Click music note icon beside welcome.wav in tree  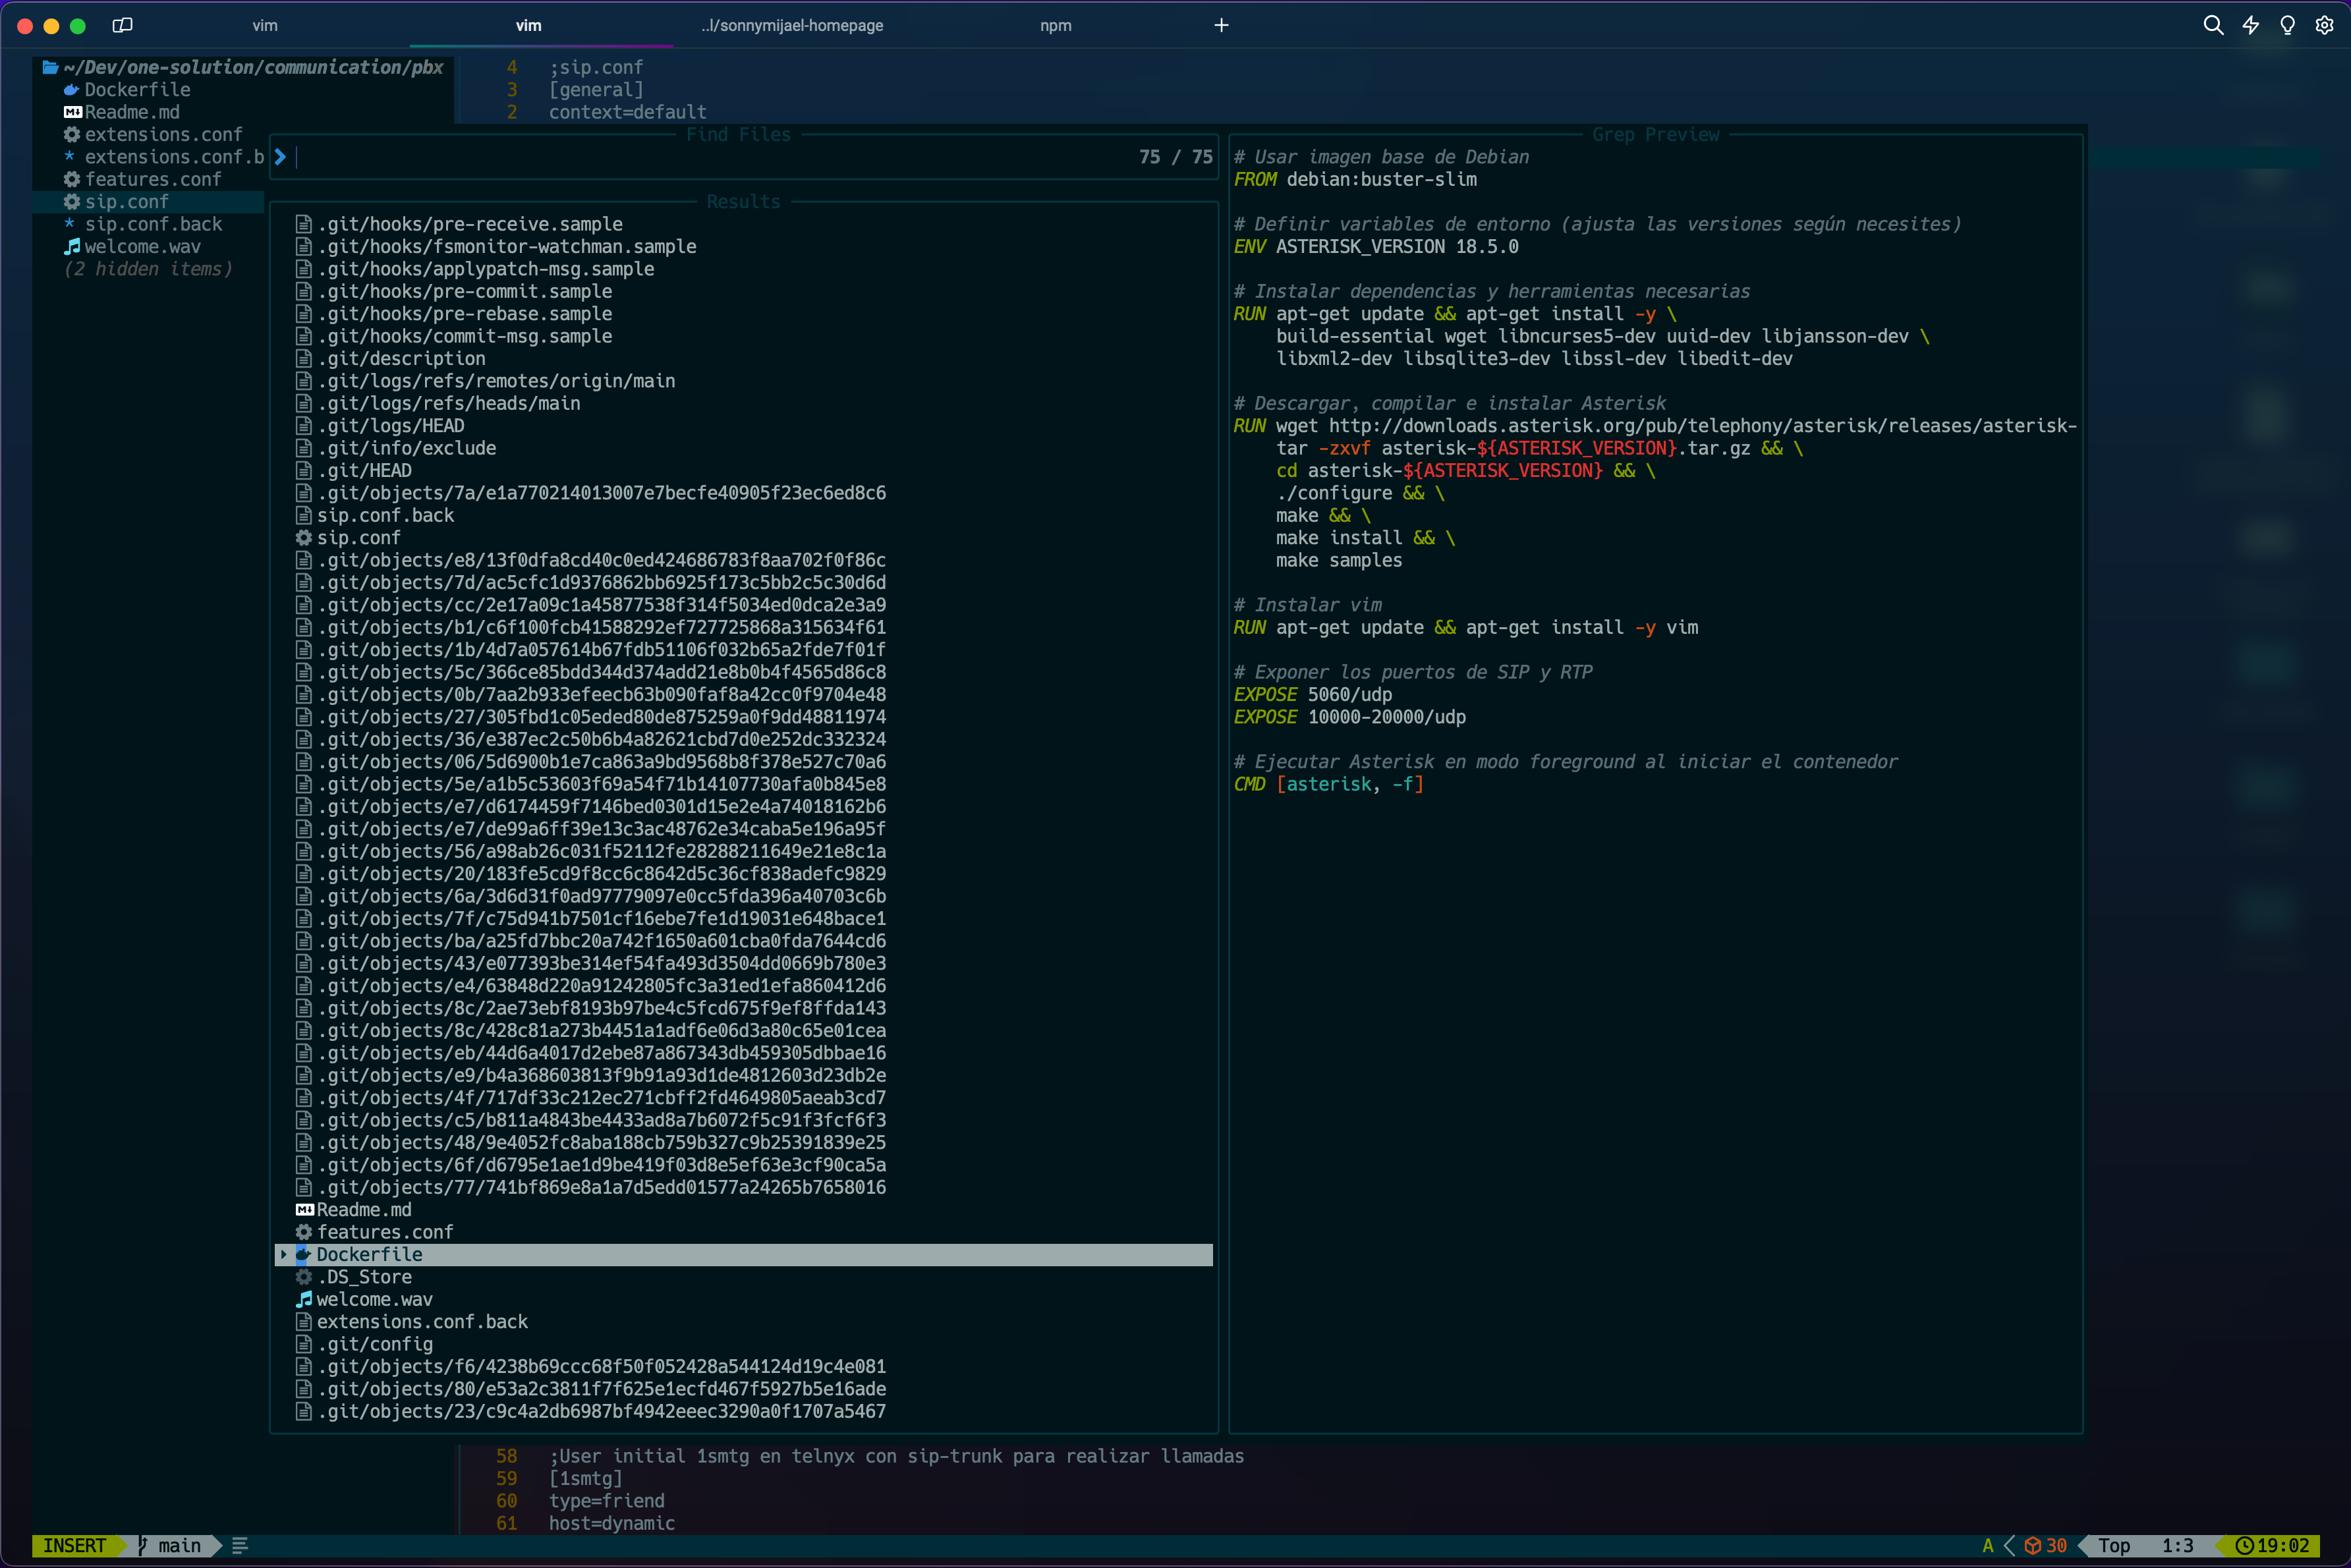[x=72, y=246]
